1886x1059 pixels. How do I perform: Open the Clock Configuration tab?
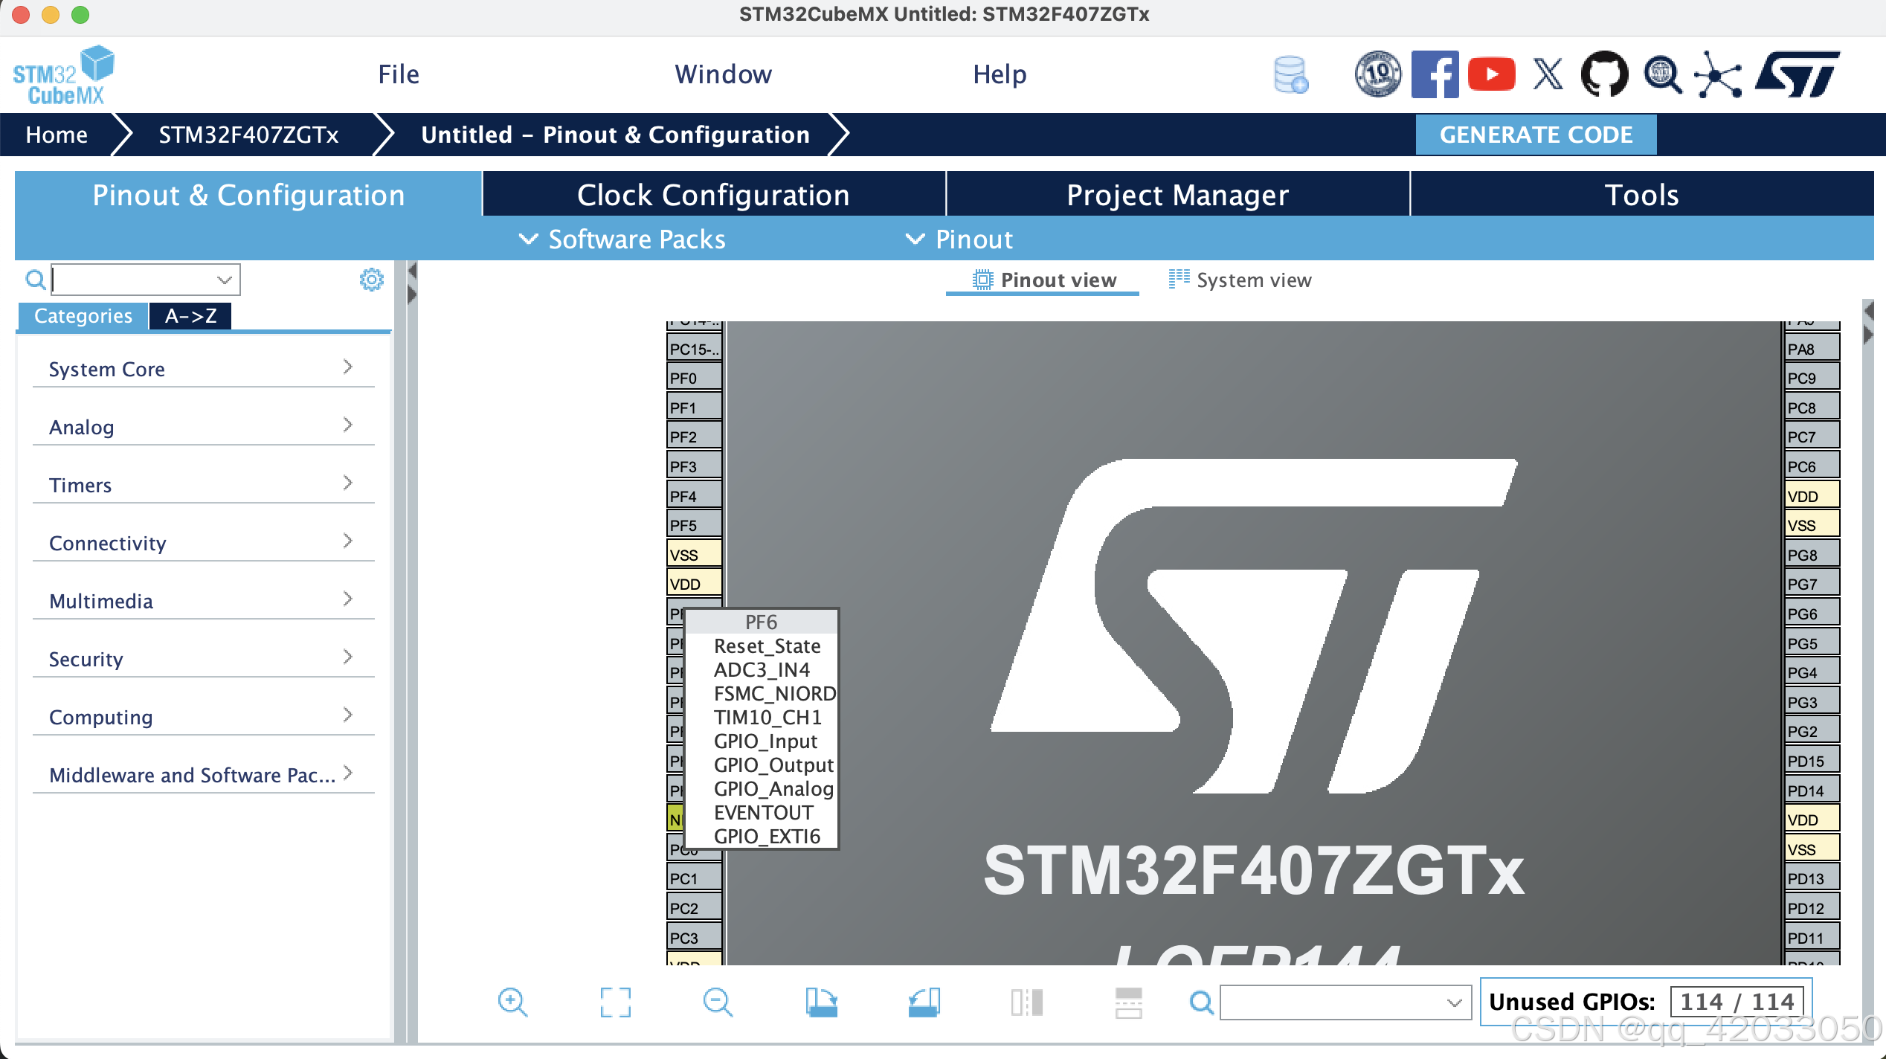point(713,195)
